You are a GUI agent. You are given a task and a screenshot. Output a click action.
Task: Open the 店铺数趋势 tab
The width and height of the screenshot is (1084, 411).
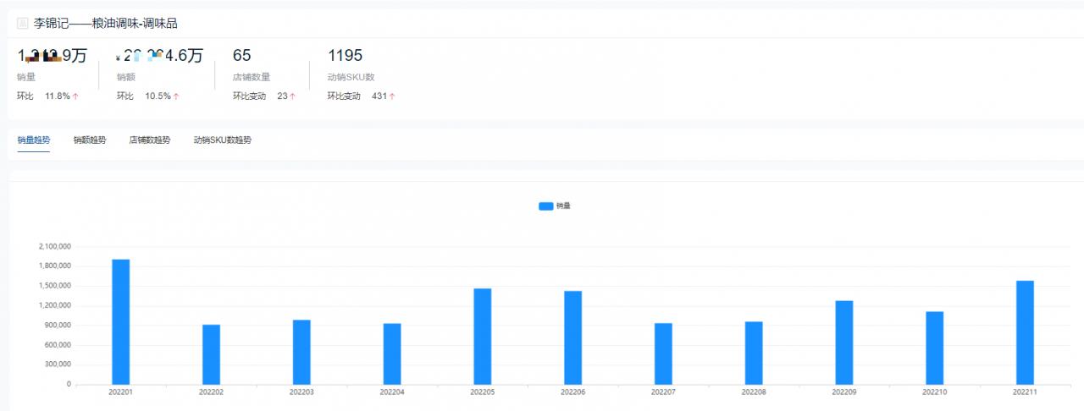coord(150,140)
